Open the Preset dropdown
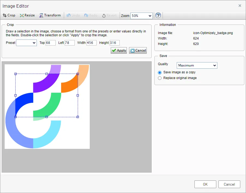This screenshot has width=246, height=193. (x=26, y=43)
